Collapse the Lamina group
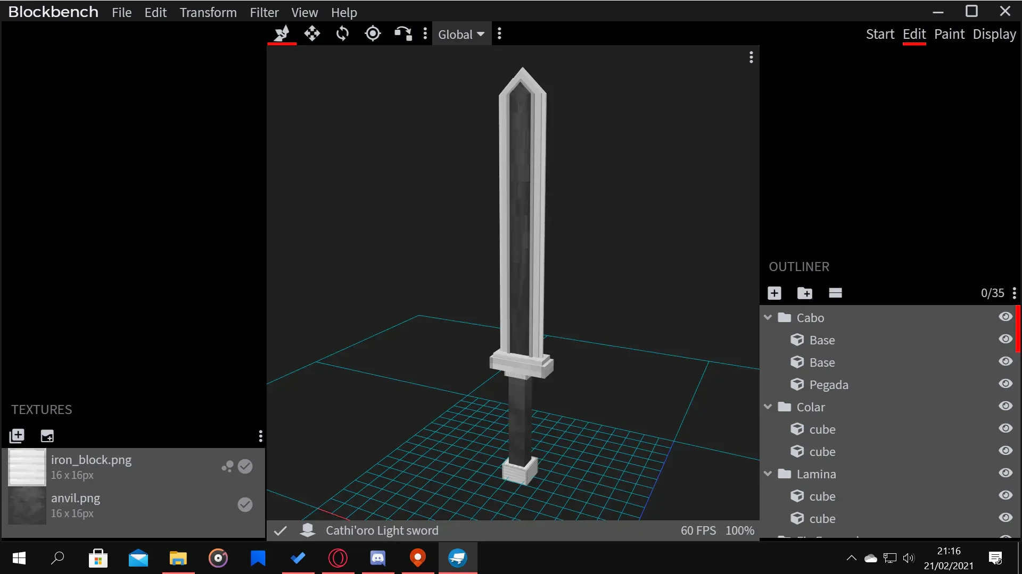The image size is (1022, 574). (768, 474)
